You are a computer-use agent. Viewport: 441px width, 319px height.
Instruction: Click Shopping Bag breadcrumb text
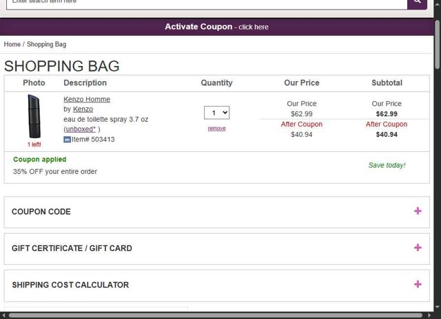pos(47,44)
